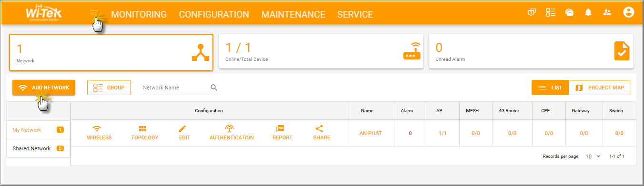Open the users management icon

point(607,13)
